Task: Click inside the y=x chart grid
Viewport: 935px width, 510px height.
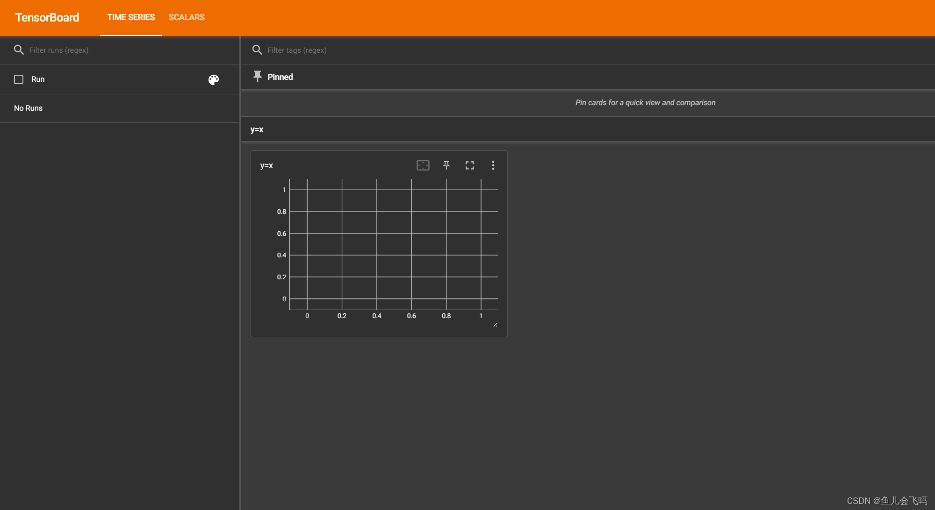Action: pos(394,244)
